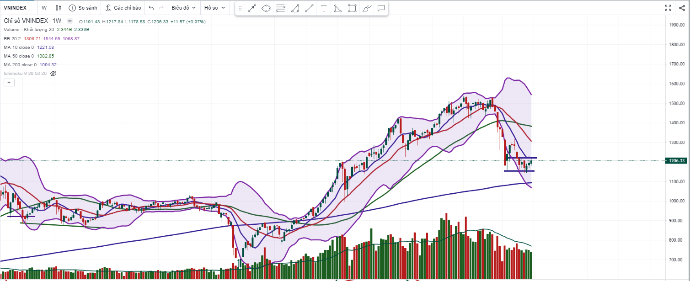The height and width of the screenshot is (281, 690).
Task: Click the MA 200 value 1094.32
Action: click(48, 65)
